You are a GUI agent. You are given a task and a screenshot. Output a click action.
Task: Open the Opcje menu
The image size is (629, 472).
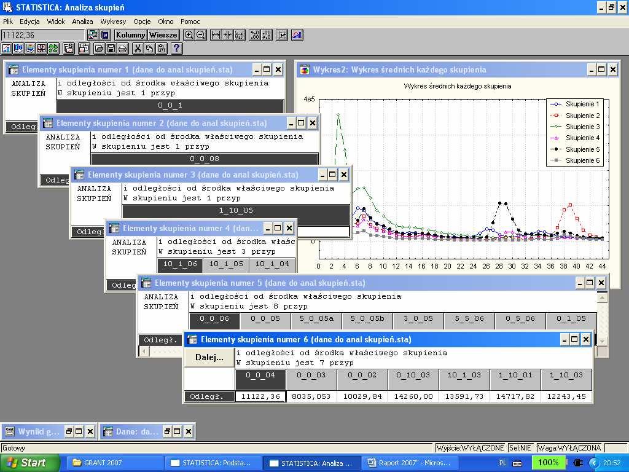(142, 22)
